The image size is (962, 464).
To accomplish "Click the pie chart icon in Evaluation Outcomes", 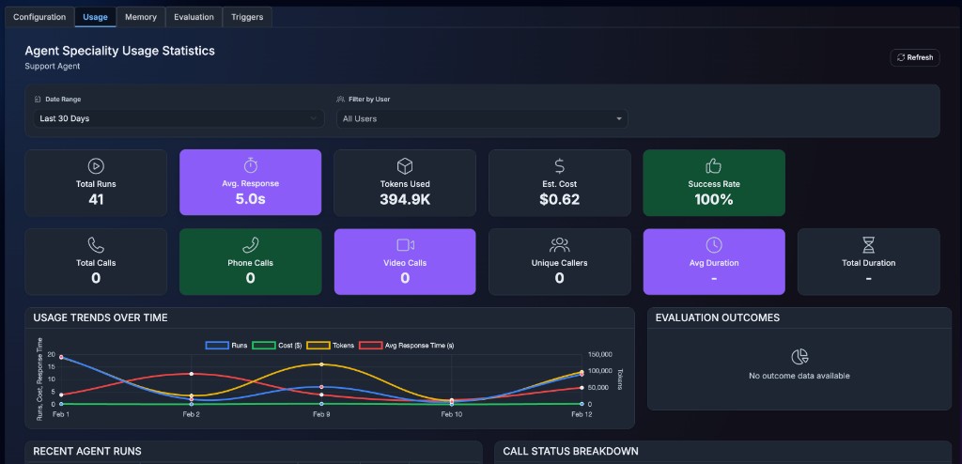I will point(799,356).
